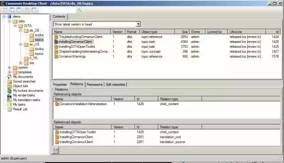Click InstallingDITAOpenToolkit icon in Referenced objects
The height and width of the screenshot is (163, 284).
[x=57, y=132]
